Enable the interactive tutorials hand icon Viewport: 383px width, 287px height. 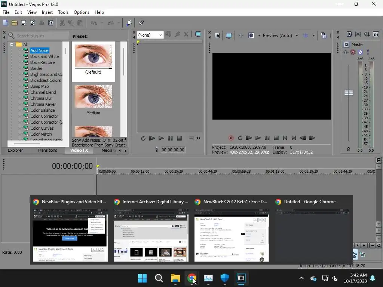click(x=129, y=23)
